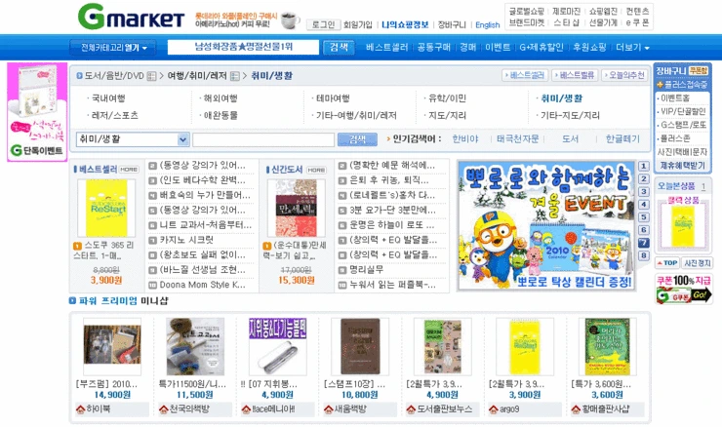The width and height of the screenshot is (722, 427).
Task: Select 지도/지리 subcategory
Action: point(447,115)
